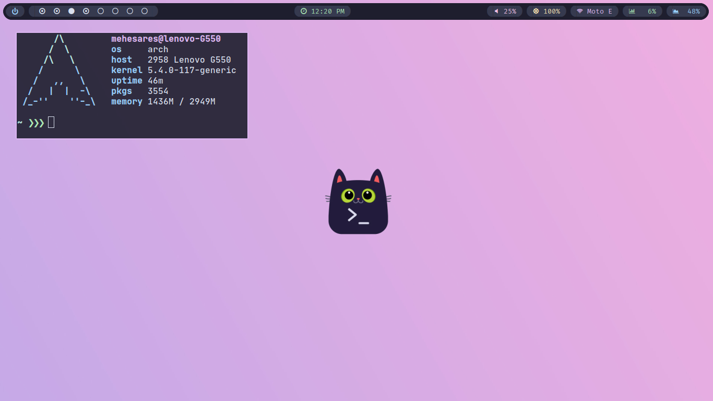Select the first workspace indicator
Screen dimensions: 713x401
coord(42,11)
